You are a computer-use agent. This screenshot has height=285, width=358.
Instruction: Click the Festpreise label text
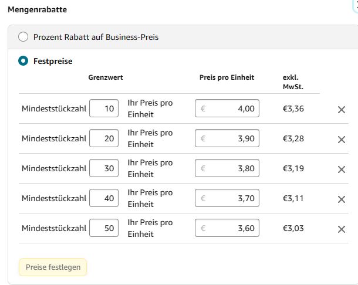53,61
